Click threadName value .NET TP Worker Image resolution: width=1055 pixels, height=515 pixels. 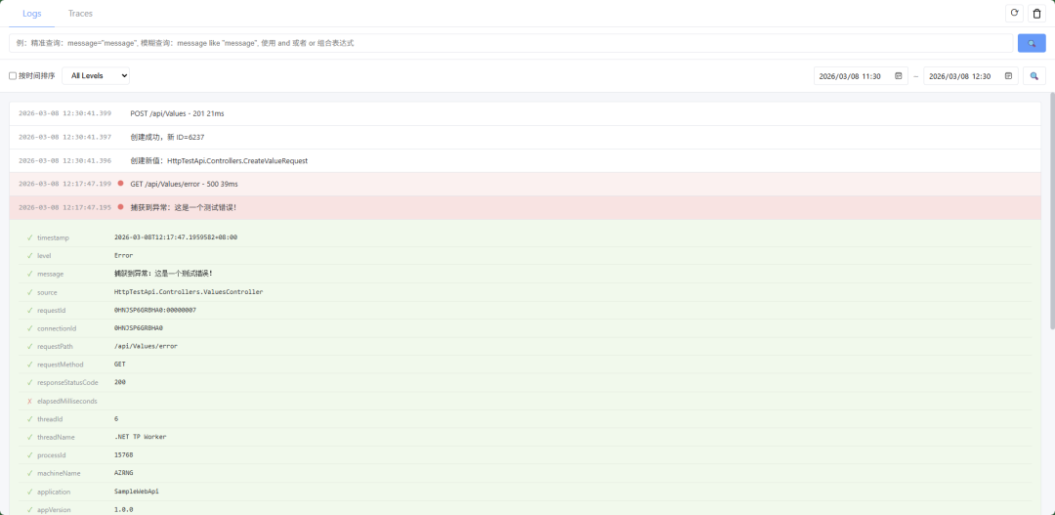pos(141,437)
